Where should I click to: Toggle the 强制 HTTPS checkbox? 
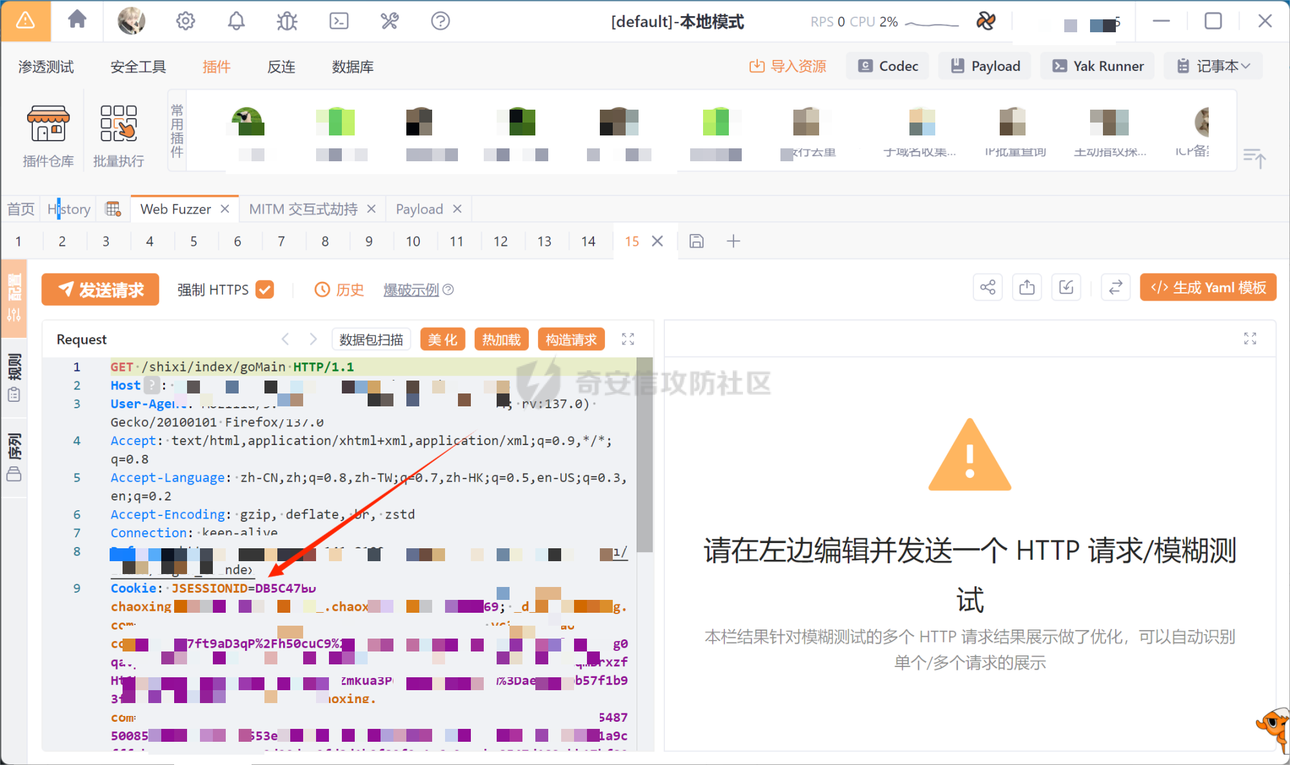tap(265, 290)
